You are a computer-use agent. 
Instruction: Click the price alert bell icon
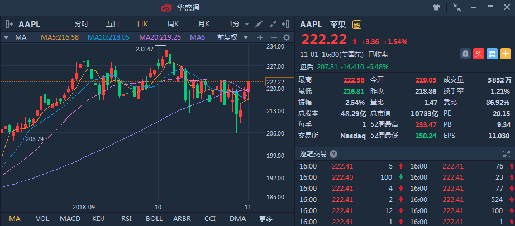tap(465, 54)
